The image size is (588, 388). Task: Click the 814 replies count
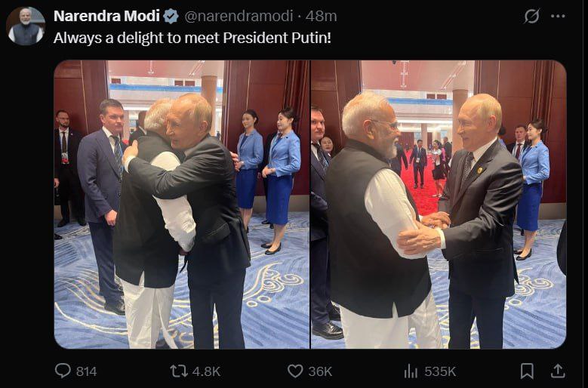[86, 371]
